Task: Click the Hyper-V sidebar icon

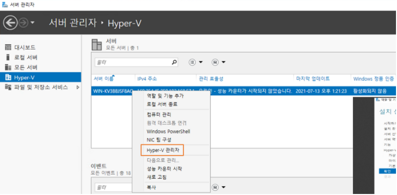Action: coord(8,77)
